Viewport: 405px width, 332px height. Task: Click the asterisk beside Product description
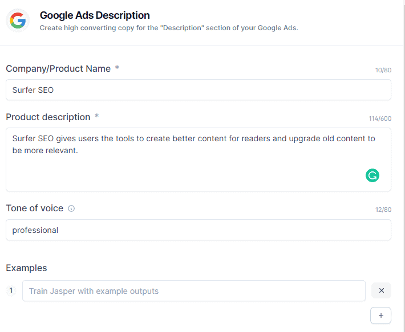(96, 117)
